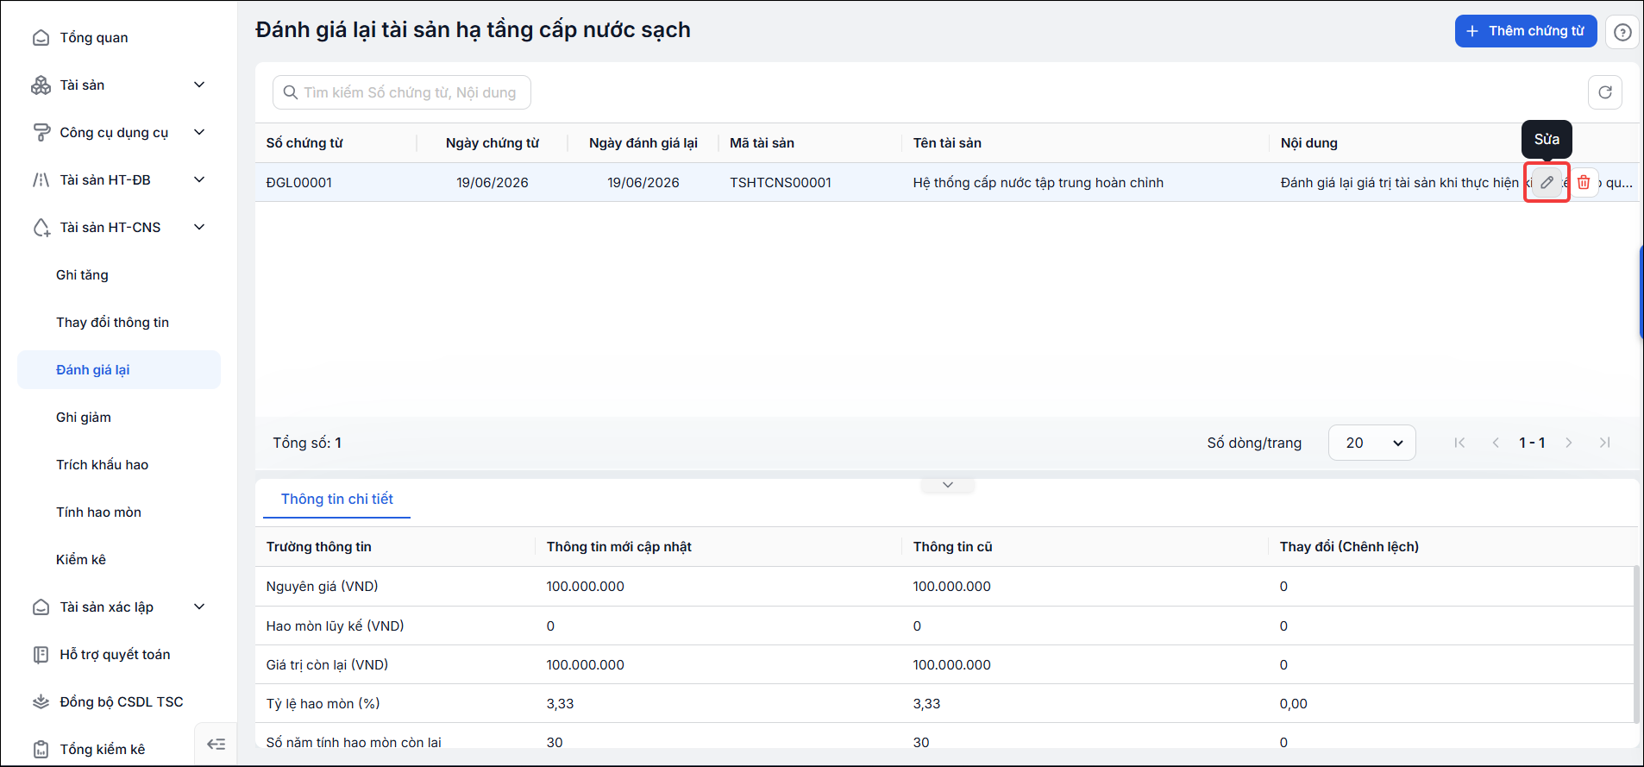The width and height of the screenshot is (1644, 767).
Task: Click the Thông tin mới cập nhật header
Action: (619, 547)
